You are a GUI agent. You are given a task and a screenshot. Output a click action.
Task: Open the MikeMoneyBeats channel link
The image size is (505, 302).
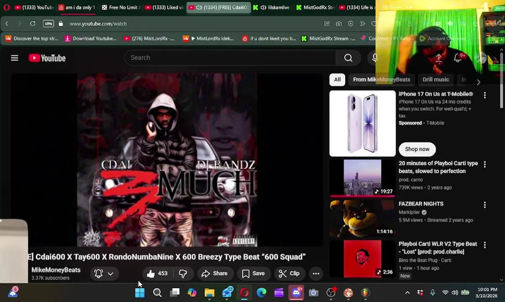point(56,270)
